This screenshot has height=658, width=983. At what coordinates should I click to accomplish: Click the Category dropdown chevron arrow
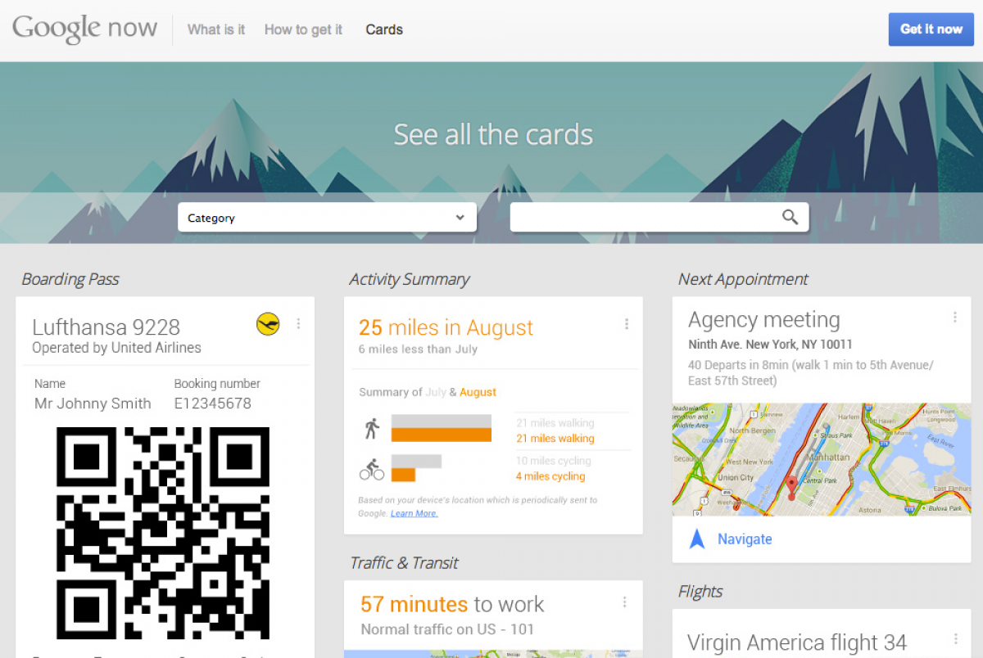(x=460, y=218)
